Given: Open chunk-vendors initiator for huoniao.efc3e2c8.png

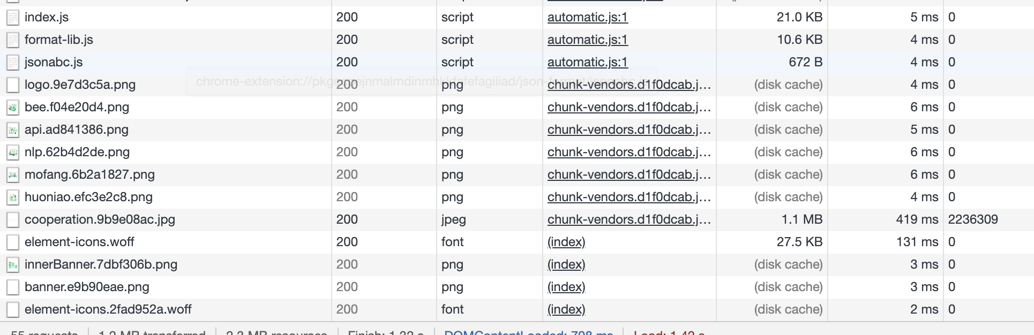Looking at the screenshot, I should click(x=629, y=197).
